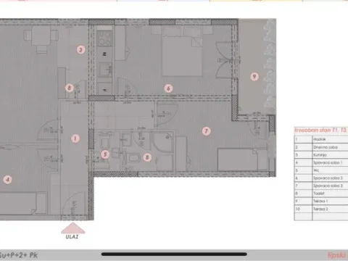Tap room marker 5 in the WC
This screenshot has width=348, height=261.
coord(105,154)
